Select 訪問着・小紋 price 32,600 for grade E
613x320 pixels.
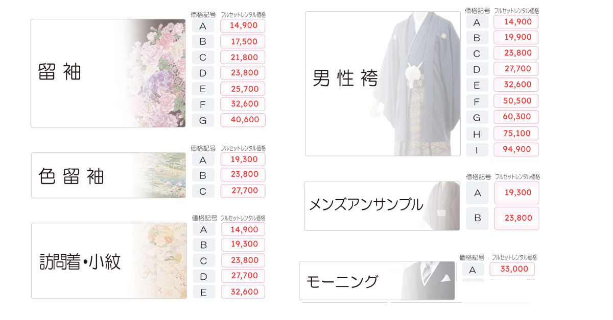coord(243,292)
